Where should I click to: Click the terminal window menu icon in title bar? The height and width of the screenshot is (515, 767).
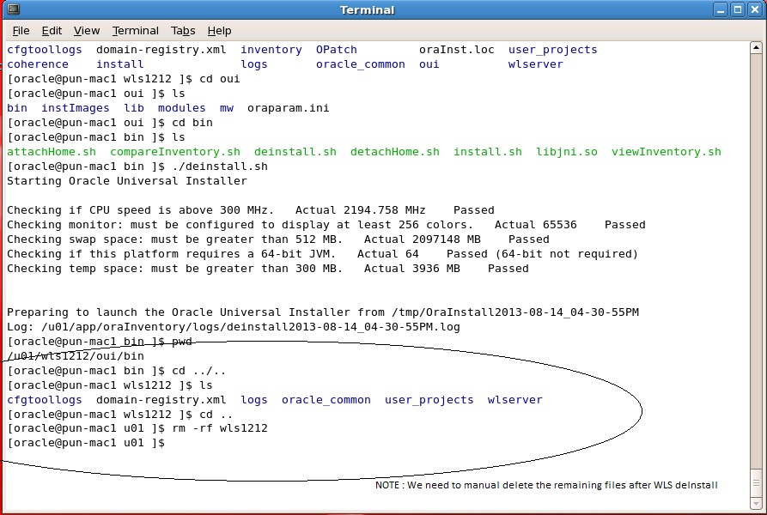tap(13, 9)
